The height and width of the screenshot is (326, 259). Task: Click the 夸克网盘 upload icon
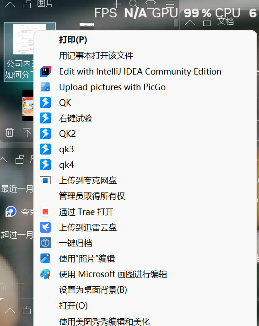tap(45, 180)
